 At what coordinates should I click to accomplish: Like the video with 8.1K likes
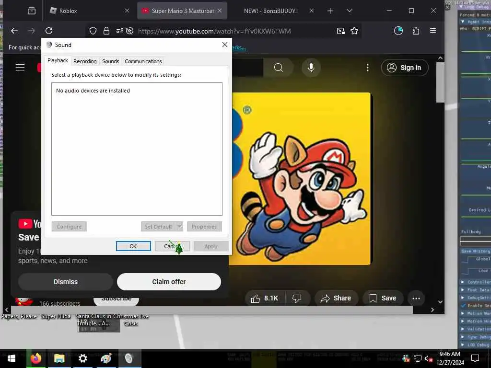265,298
